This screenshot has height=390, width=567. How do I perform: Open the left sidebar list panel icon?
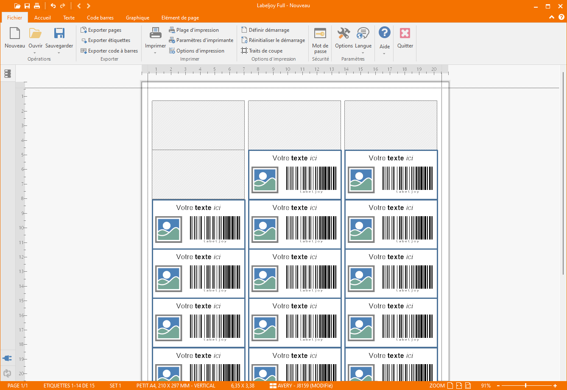(8, 74)
